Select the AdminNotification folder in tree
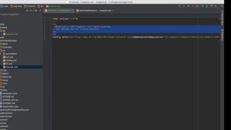 tap(8, 41)
